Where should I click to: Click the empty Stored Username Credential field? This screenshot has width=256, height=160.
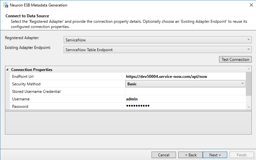click(185, 91)
